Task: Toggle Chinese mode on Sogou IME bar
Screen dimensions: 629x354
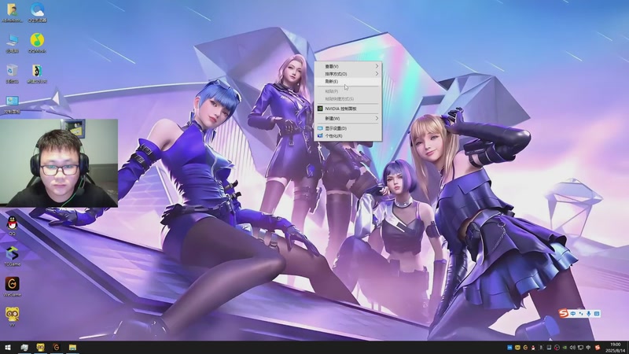Action: click(573, 313)
